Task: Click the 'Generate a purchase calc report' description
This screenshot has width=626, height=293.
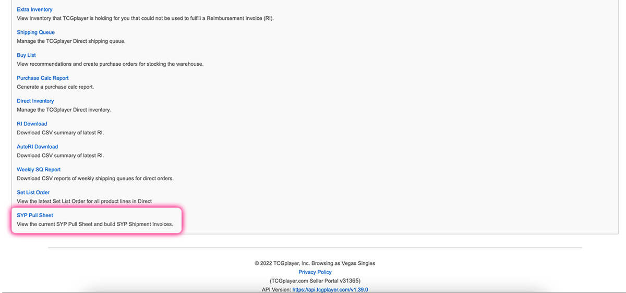Action: pyautogui.click(x=55, y=87)
